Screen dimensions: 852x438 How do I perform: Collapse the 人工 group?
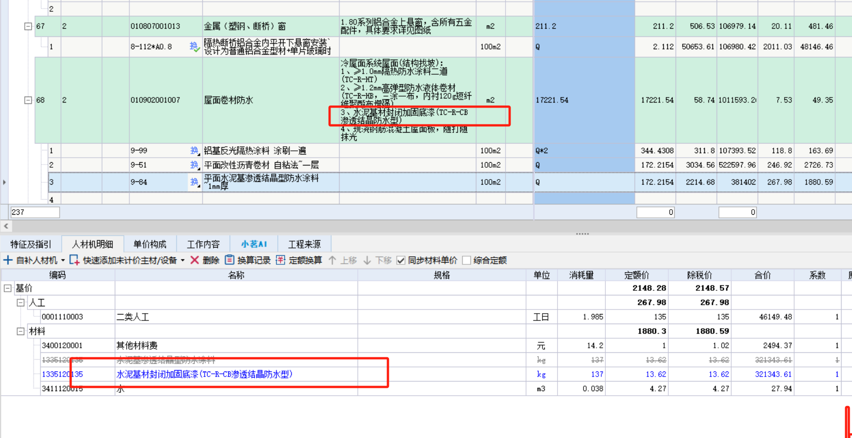coord(21,303)
